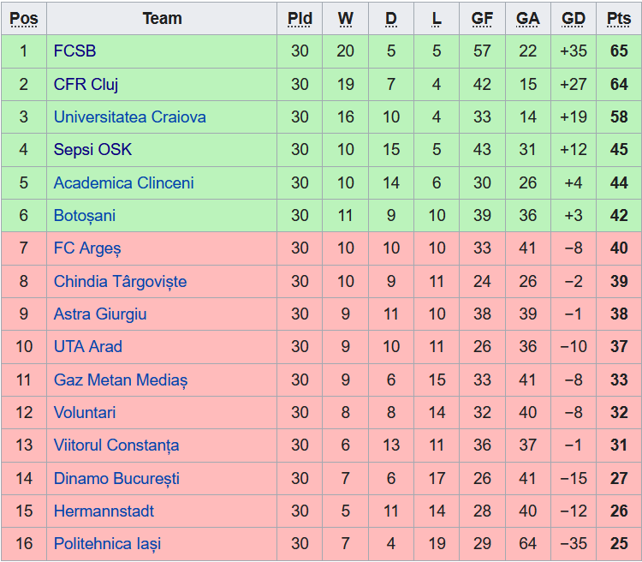Click the Politehnica Iași link
642x562 pixels.
pyautogui.click(x=107, y=544)
